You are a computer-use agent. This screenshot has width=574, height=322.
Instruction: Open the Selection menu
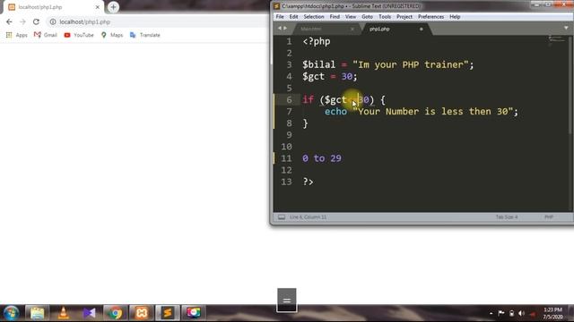tap(314, 17)
